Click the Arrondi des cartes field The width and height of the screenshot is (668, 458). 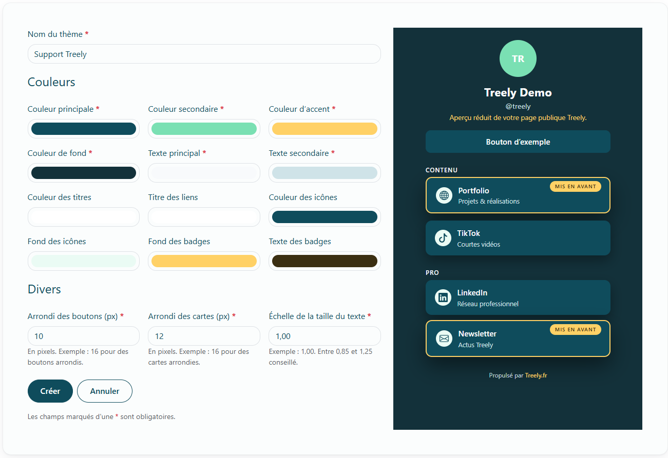[204, 336]
